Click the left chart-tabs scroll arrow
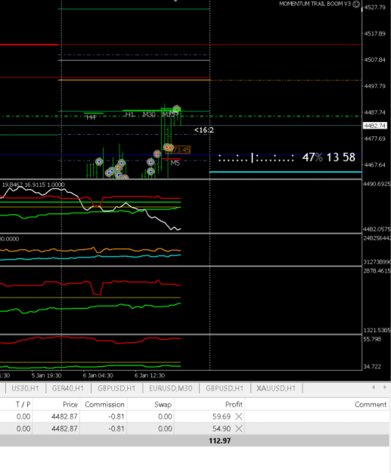 (x=374, y=387)
